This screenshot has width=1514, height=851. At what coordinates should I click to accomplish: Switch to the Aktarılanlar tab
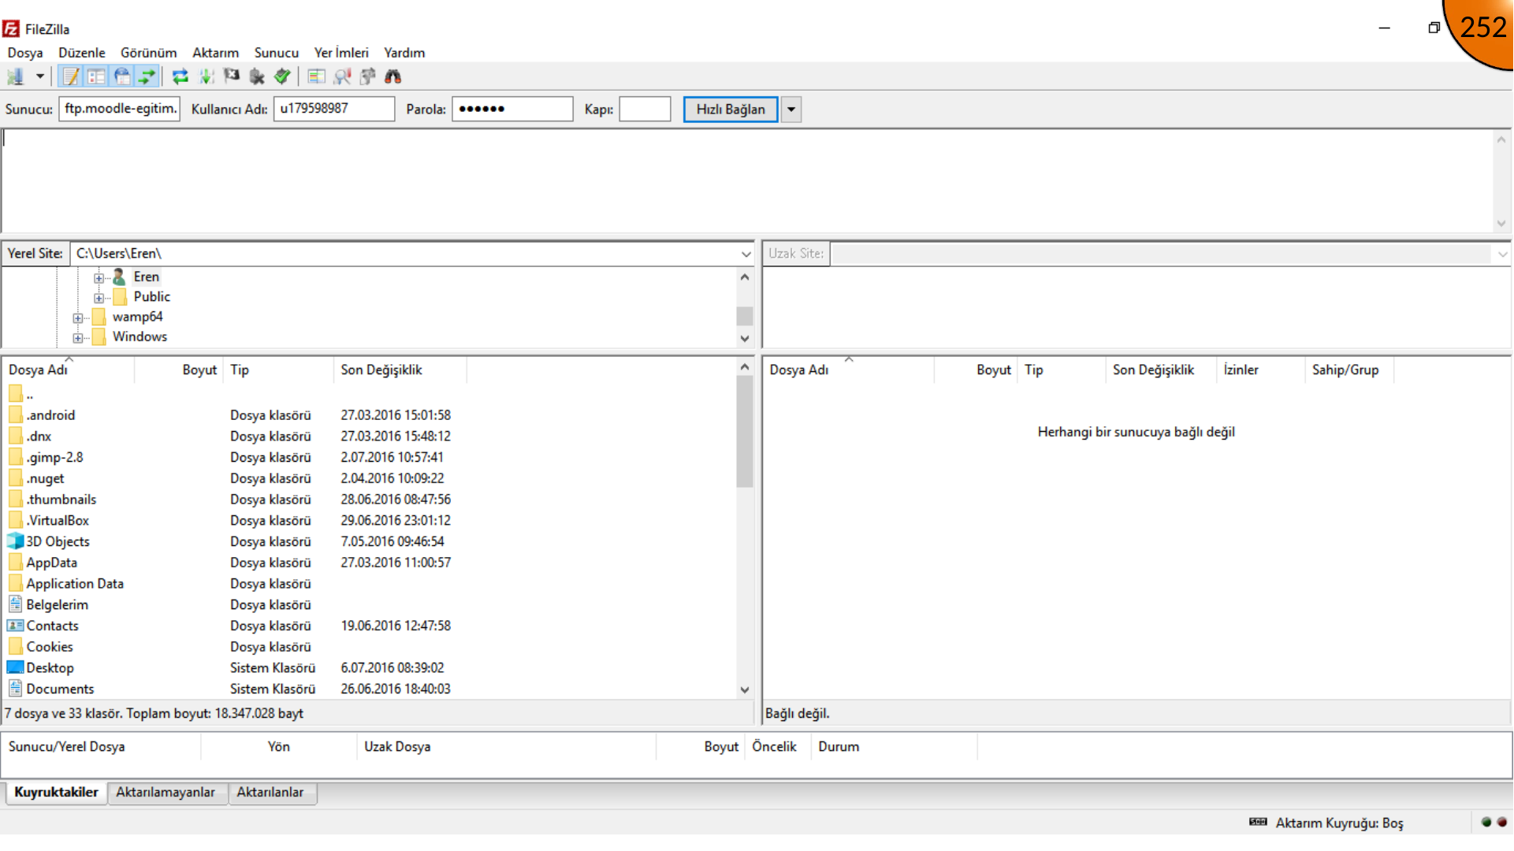tap(270, 793)
